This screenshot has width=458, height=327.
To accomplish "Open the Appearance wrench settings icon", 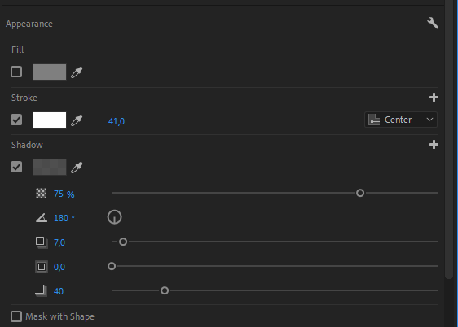I will pos(433,23).
